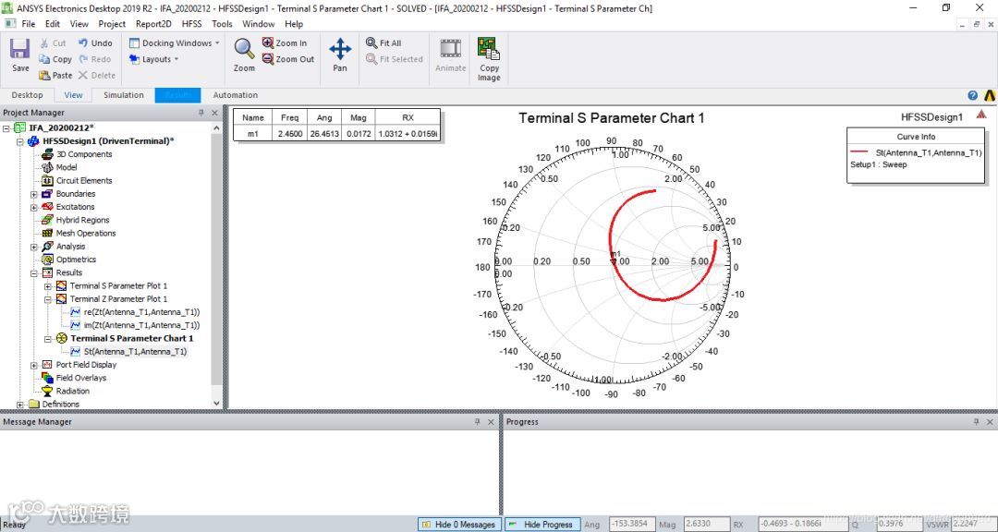Click the red design icon beside HFSSDesign1
This screenshot has width=998, height=532.
point(980,114)
